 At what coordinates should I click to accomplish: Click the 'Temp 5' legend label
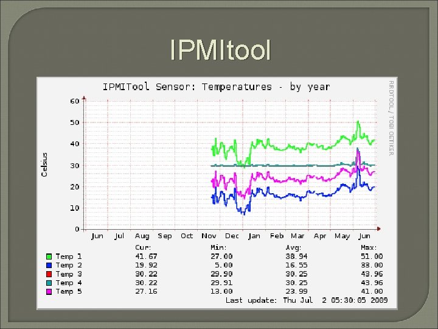click(x=68, y=291)
